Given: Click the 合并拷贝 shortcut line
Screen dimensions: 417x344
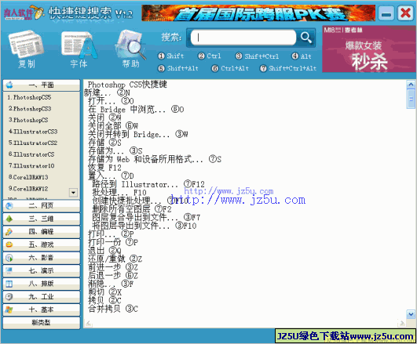Looking at the screenshot, I should (x=113, y=309).
